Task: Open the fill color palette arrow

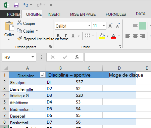Action: [x=108, y=36]
